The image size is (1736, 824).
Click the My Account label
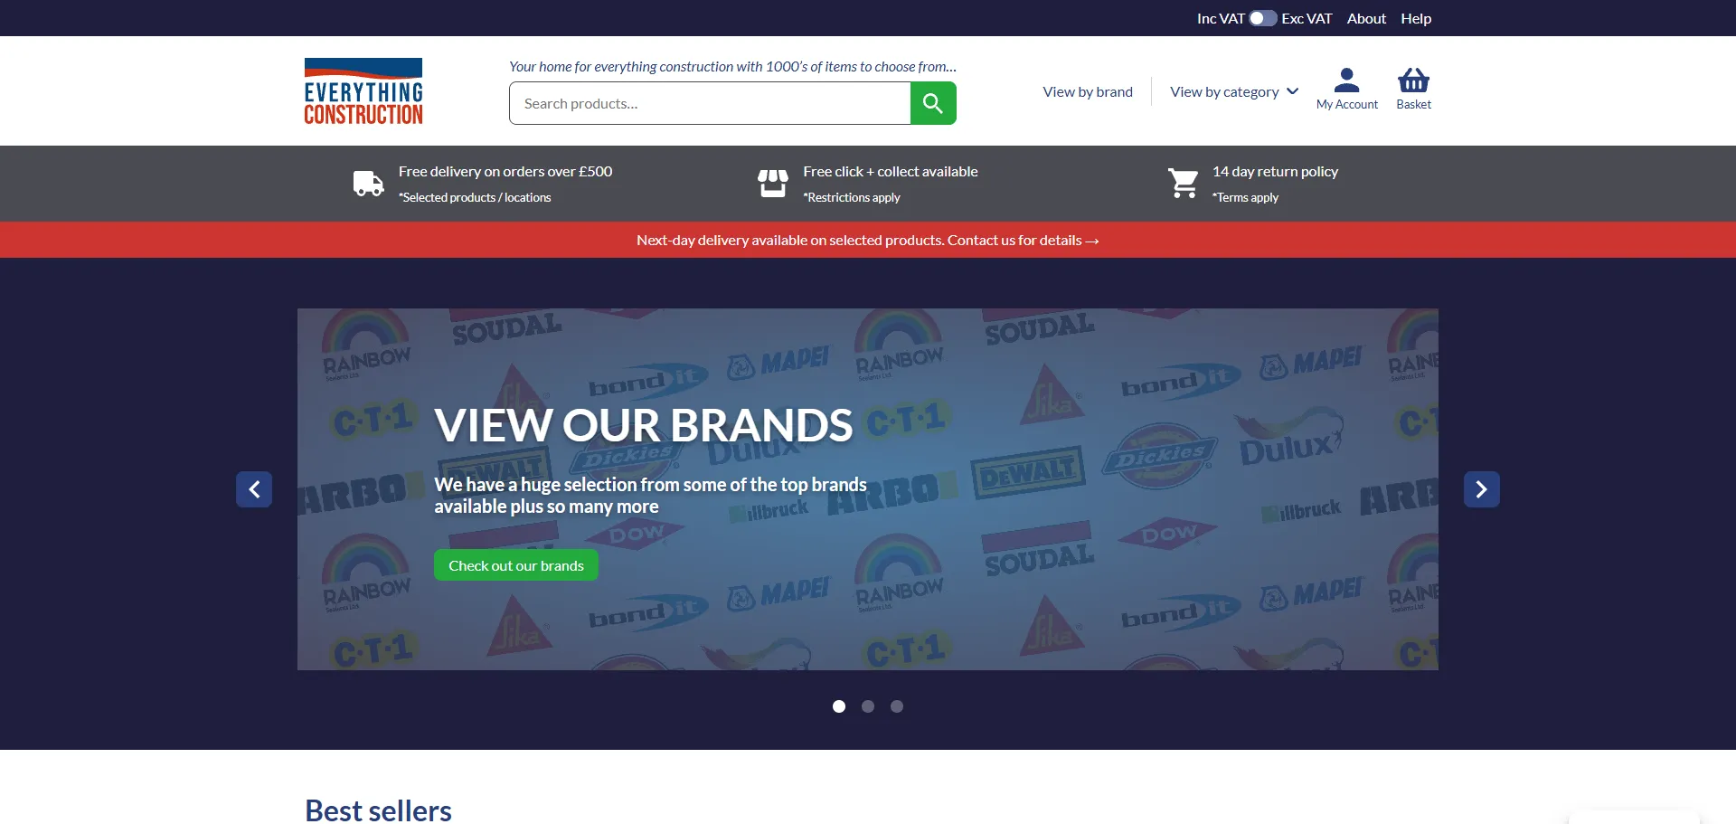pyautogui.click(x=1347, y=104)
